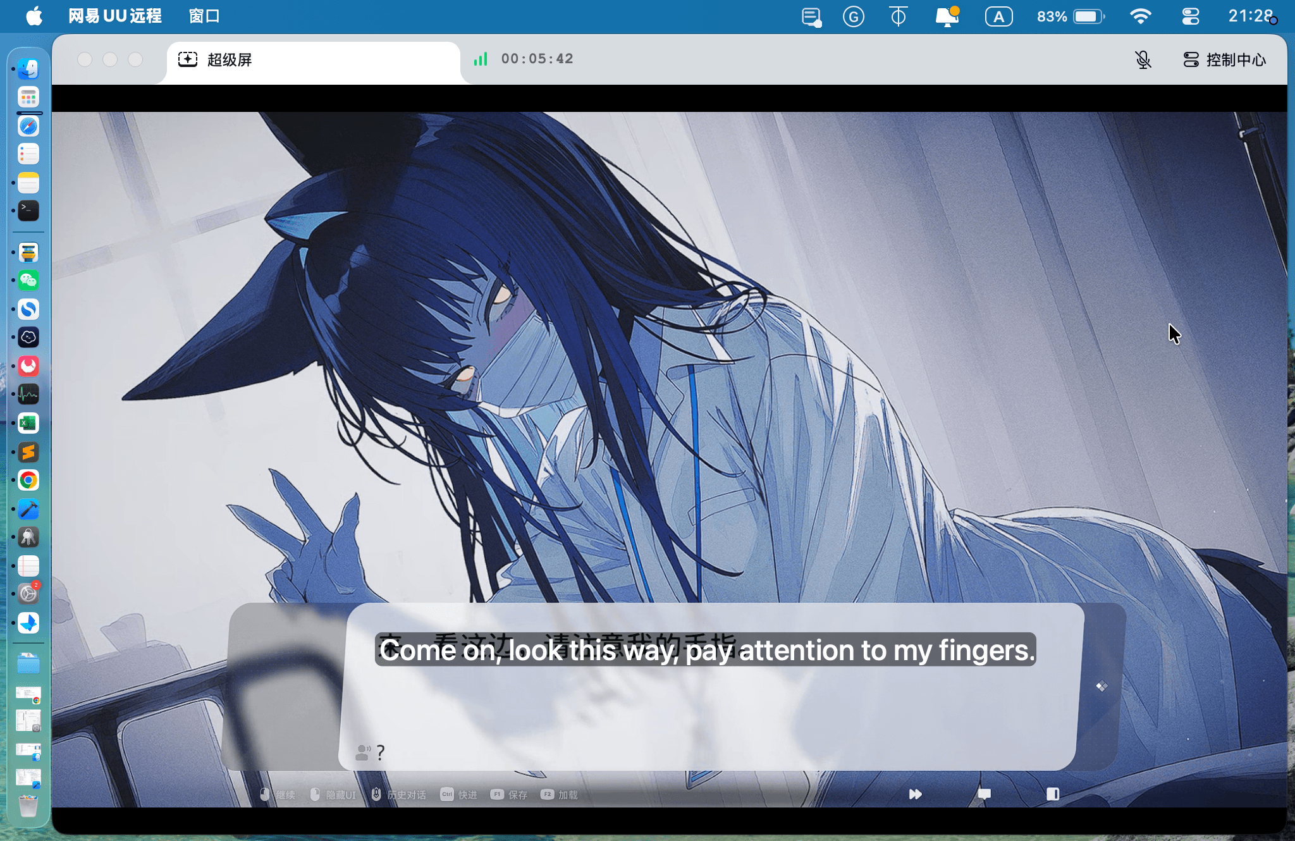Open the Wi-Fi menu
Viewport: 1295px width, 841px height.
point(1140,16)
